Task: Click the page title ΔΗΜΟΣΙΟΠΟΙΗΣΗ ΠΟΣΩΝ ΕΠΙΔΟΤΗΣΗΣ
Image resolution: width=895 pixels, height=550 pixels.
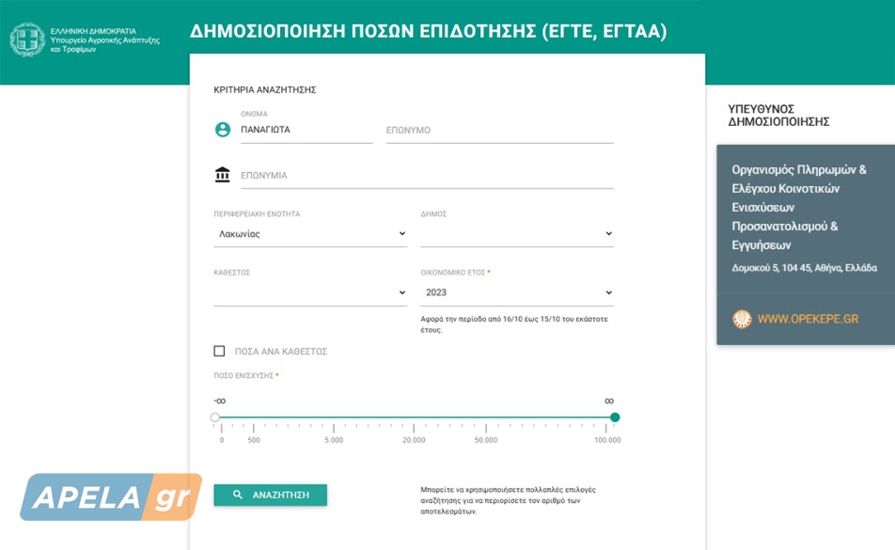Action: pos(428,31)
